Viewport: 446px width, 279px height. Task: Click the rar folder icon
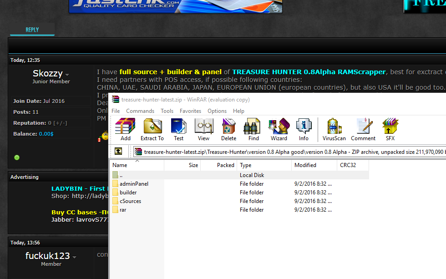click(x=115, y=210)
